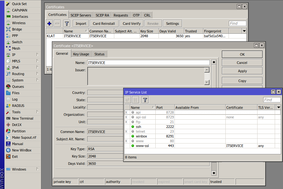Open Queues from the sidebar
Image resolution: width=283 pixels, height=189 pixels.
(x=18, y=87)
